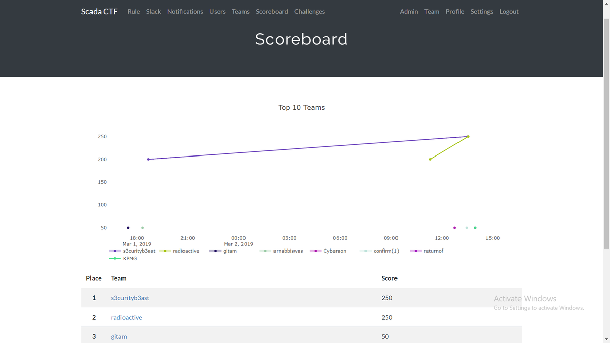Toggle confirm(1) legend entry

coord(379,251)
